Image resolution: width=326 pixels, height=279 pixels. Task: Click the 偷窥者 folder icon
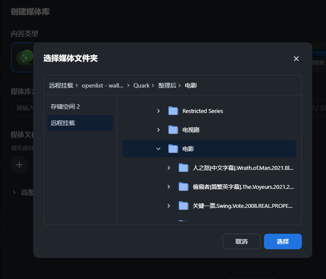183,187
